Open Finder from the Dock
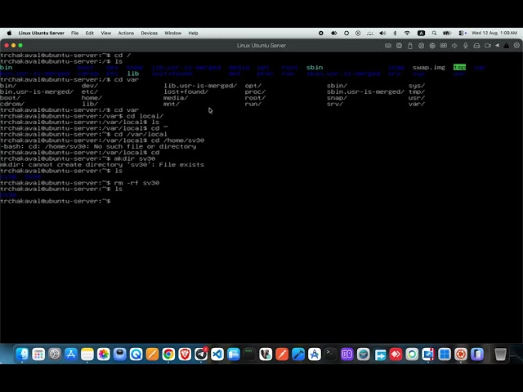 click(x=22, y=354)
